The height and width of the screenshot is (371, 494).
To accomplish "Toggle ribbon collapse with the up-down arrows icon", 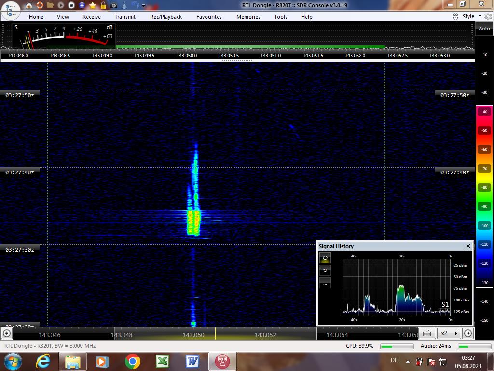I will (x=455, y=16).
